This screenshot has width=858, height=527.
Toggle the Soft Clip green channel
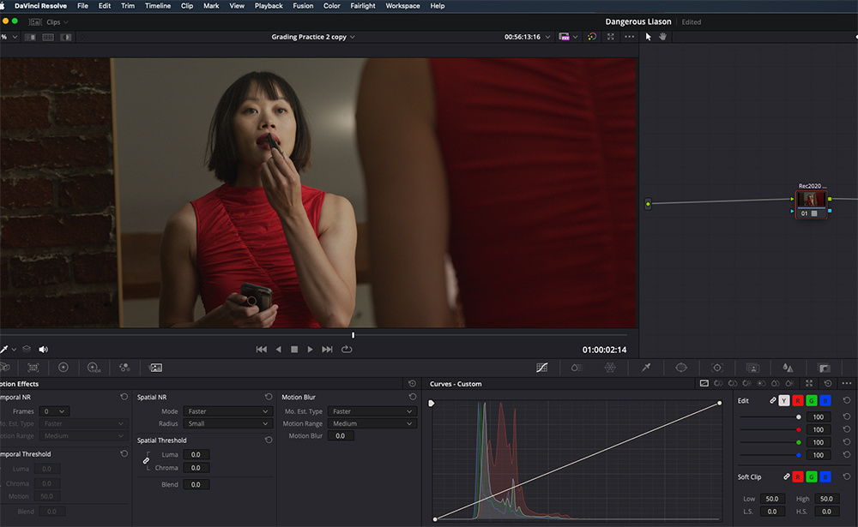tap(812, 477)
